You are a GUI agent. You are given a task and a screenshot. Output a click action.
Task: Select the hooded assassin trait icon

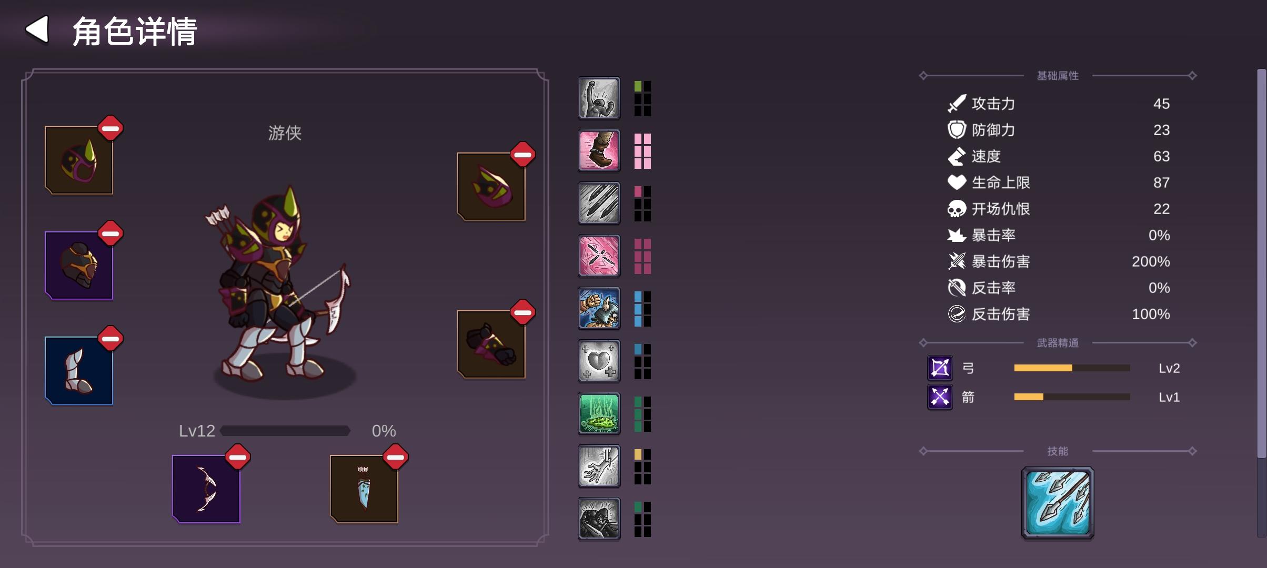599,519
